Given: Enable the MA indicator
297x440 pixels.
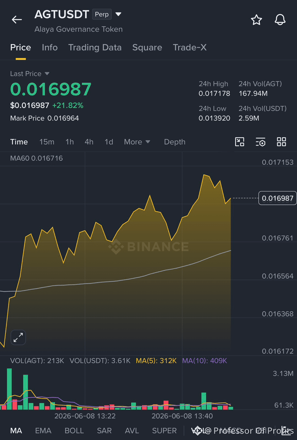Looking at the screenshot, I should (x=16, y=430).
